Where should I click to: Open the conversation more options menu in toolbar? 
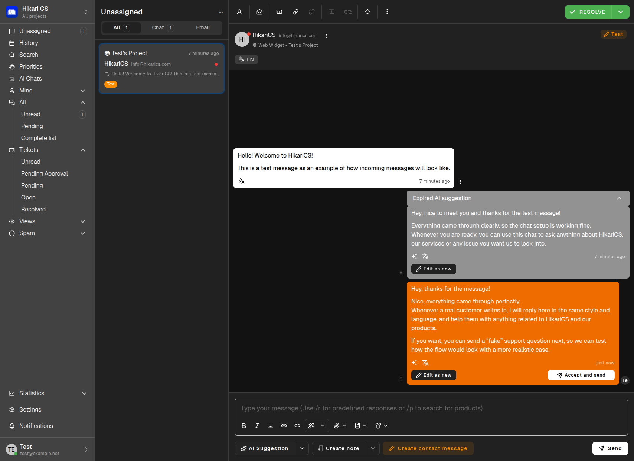(387, 12)
